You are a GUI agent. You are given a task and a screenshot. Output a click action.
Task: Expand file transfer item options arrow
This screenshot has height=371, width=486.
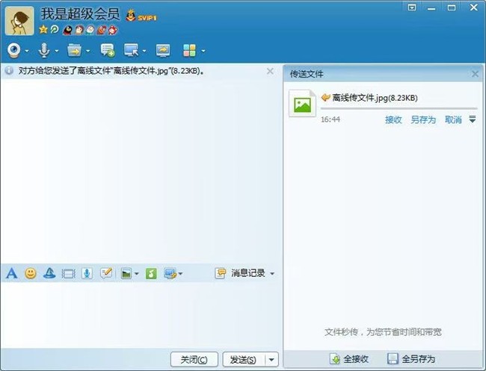click(x=472, y=119)
